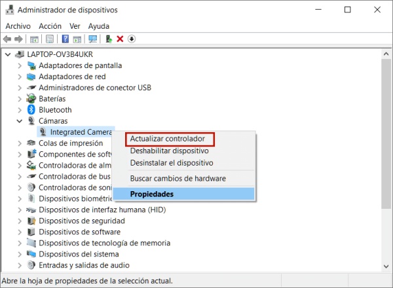Click the Baterías category icon
This screenshot has width=393, height=288.
pos(31,99)
